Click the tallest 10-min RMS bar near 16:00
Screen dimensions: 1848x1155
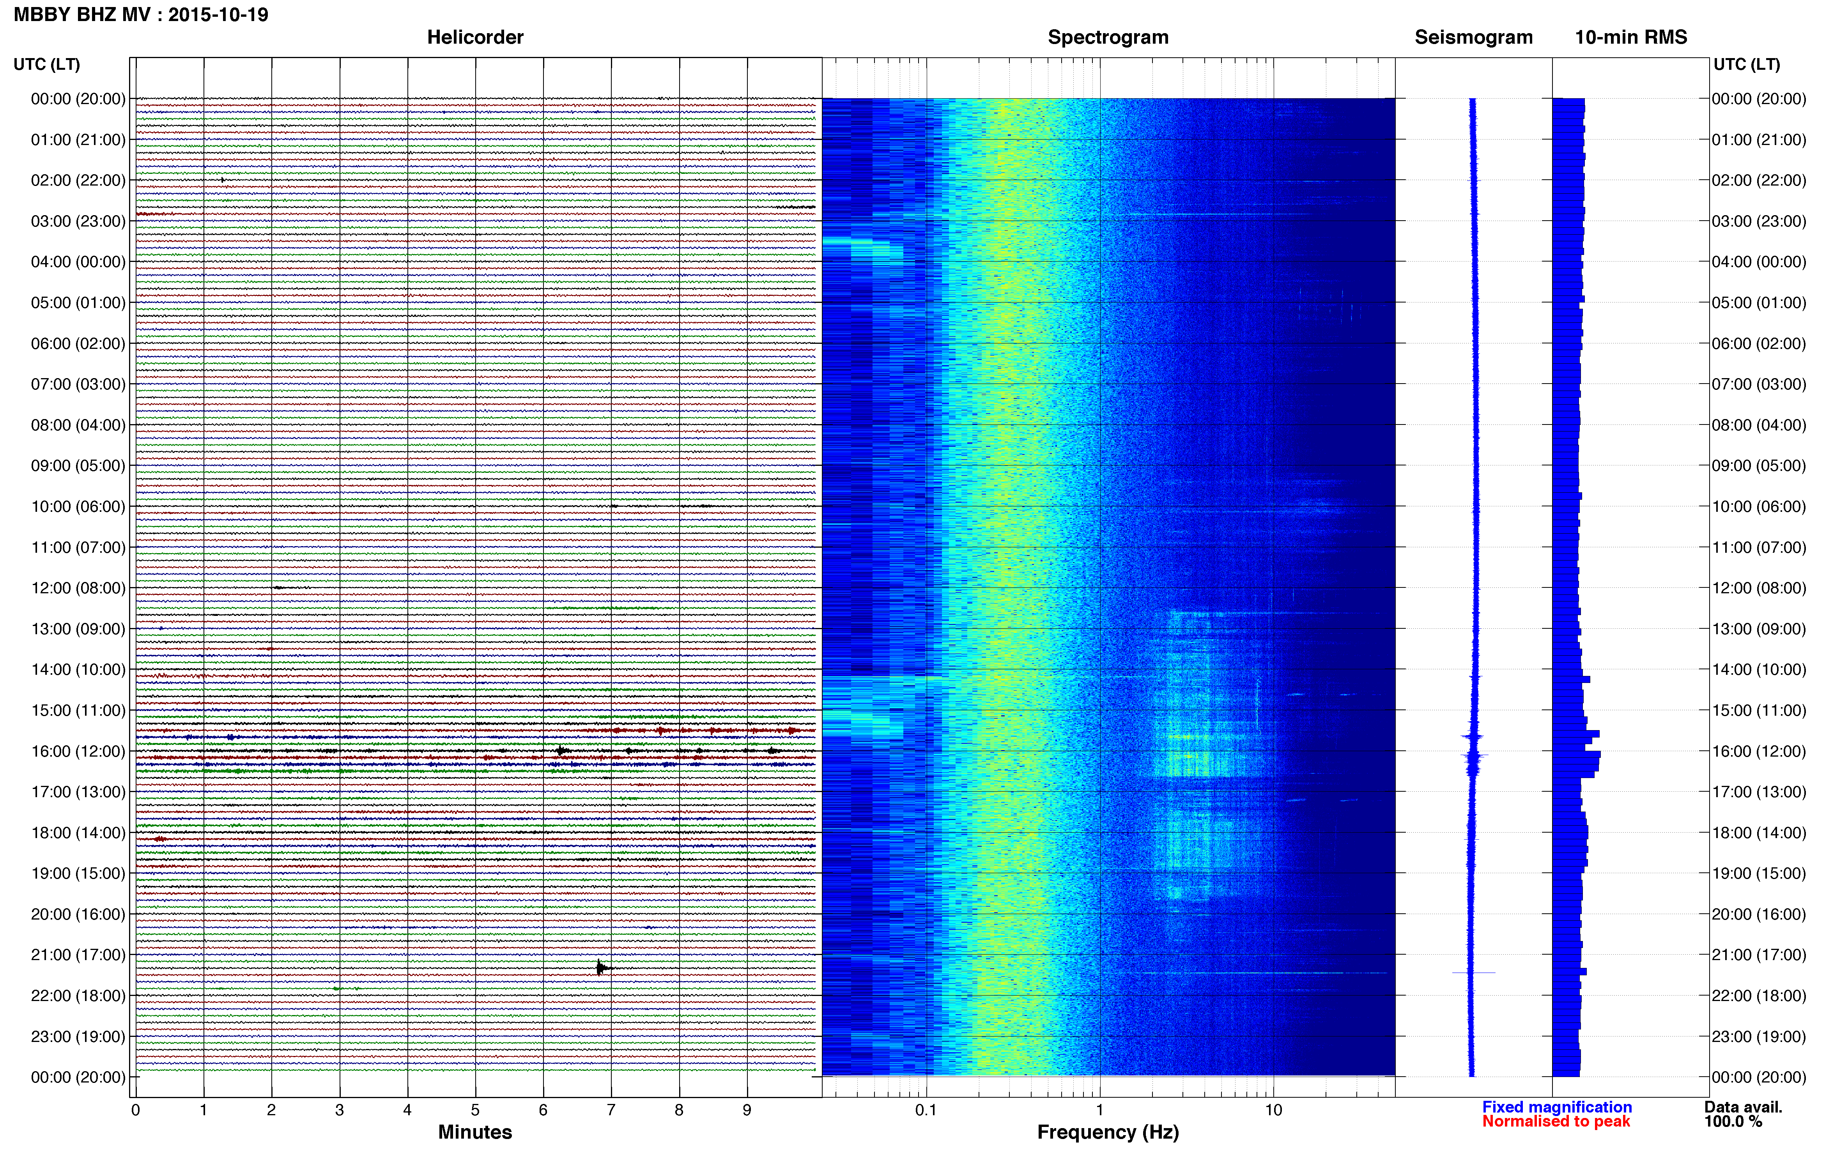coord(1577,755)
